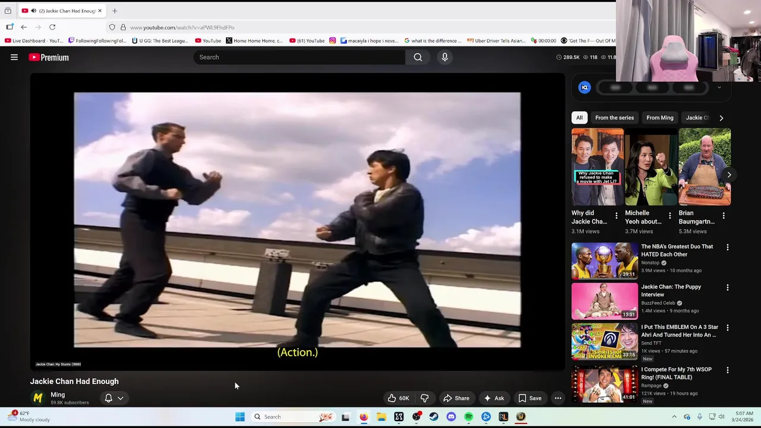This screenshot has width=761, height=428.
Task: Open 'I Compete For My 7th WSOP Ring' title
Action: pos(677,373)
